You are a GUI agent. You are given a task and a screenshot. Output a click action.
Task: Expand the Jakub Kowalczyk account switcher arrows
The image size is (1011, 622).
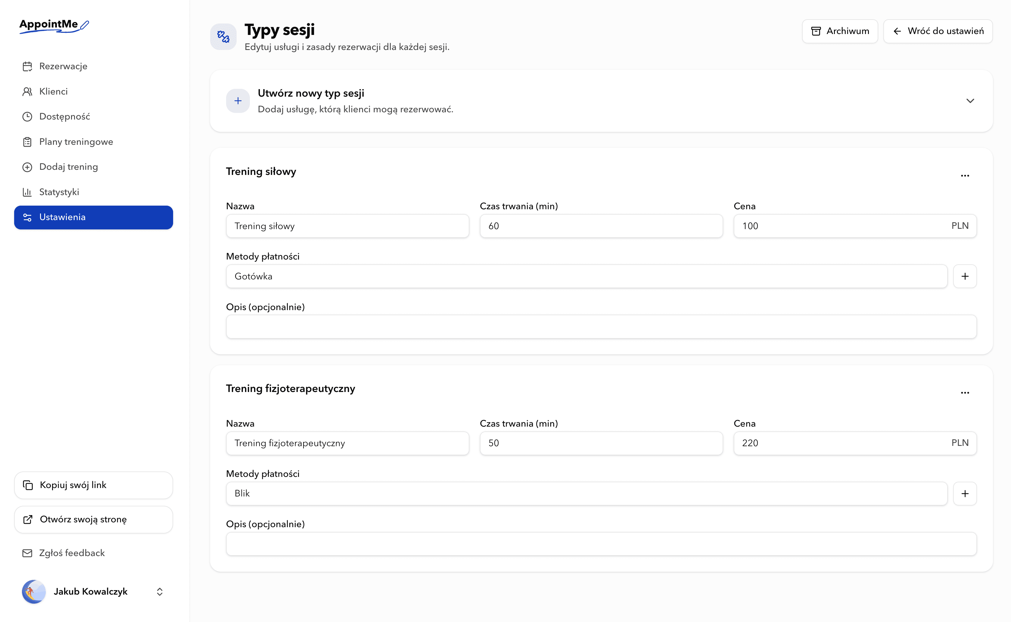160,592
